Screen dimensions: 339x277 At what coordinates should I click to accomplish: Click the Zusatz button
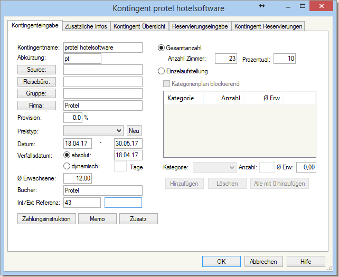(138, 219)
